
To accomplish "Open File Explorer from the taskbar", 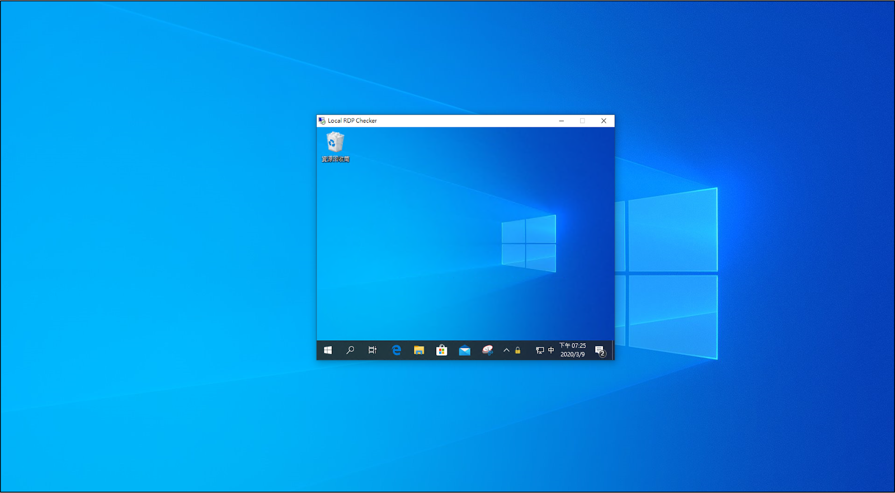I will coord(419,350).
